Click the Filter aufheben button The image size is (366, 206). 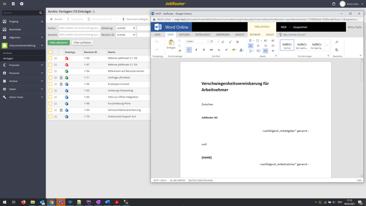pyautogui.click(x=82, y=43)
